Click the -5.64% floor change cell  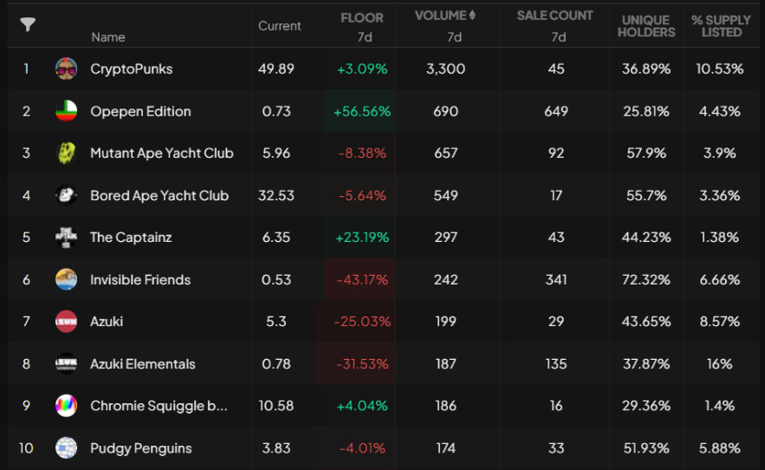click(x=362, y=195)
